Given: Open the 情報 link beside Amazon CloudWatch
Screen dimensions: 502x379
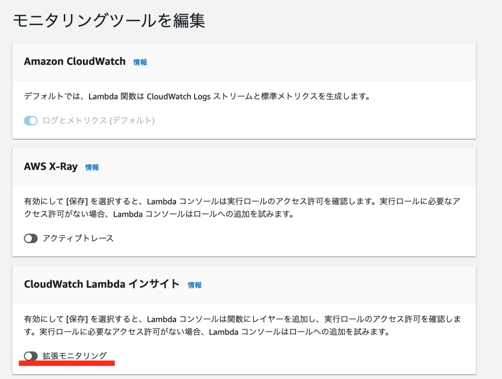Looking at the screenshot, I should click(x=140, y=62).
